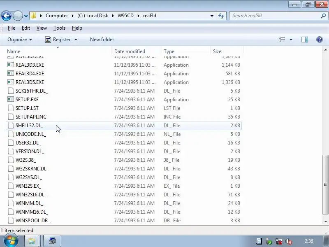Click New folder button
This screenshot has height=247, width=329.
click(102, 40)
